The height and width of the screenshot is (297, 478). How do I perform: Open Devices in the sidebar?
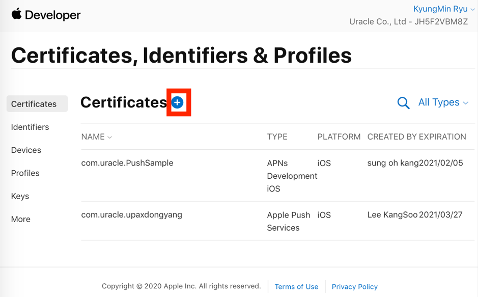(26, 150)
